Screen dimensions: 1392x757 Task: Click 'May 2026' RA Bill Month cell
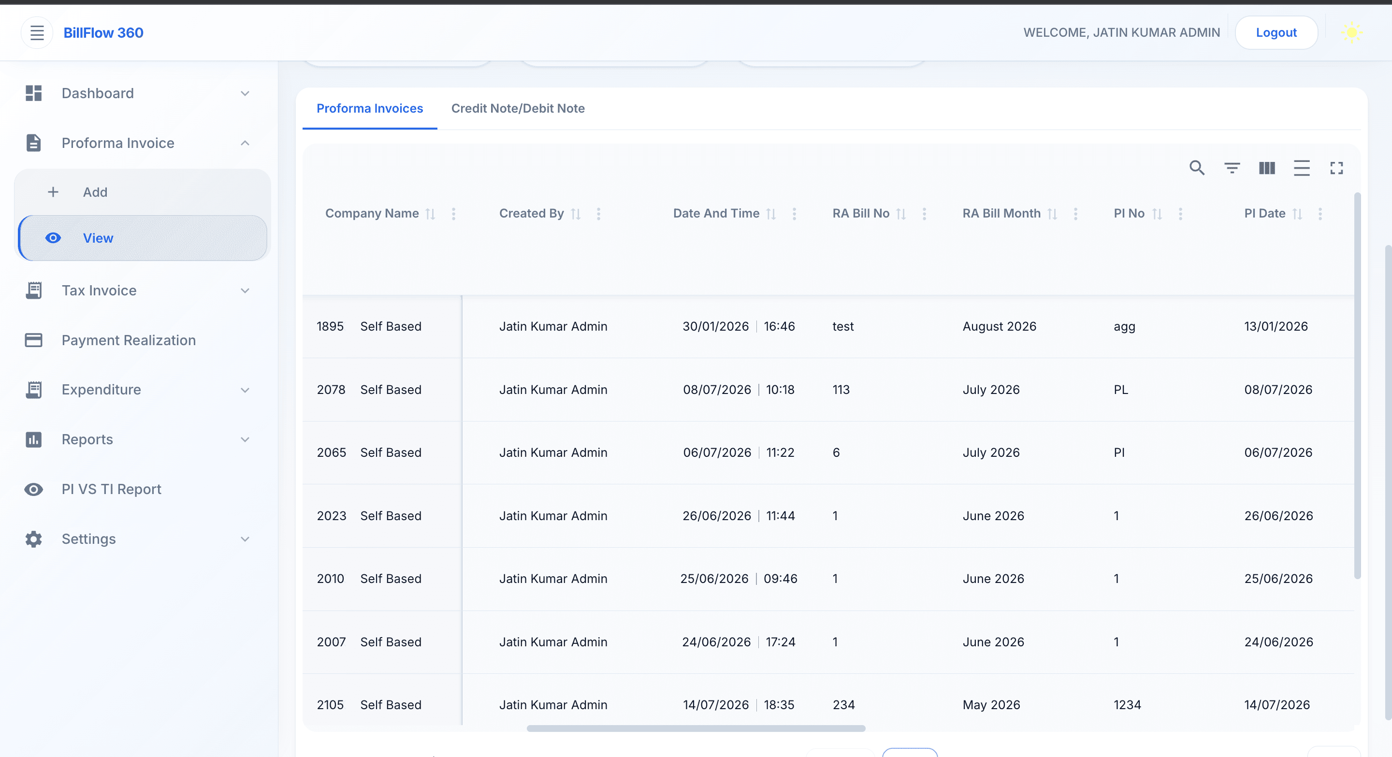pos(991,705)
